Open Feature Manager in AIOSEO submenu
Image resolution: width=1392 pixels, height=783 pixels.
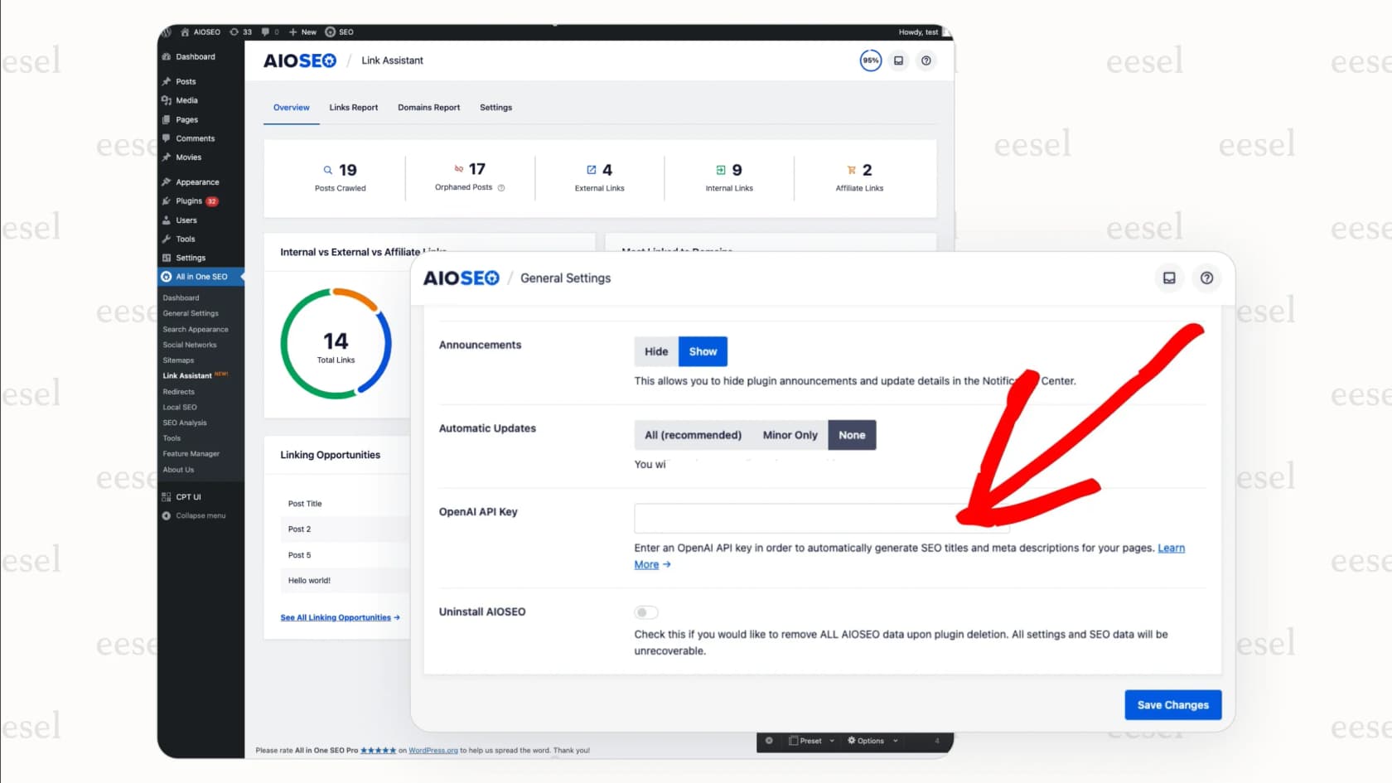pos(191,454)
